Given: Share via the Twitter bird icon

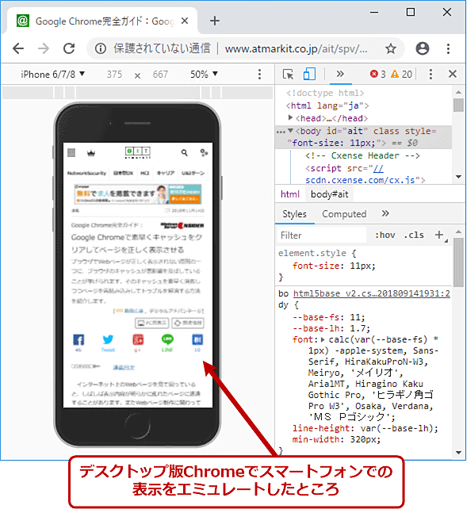Looking at the screenshot, I should [108, 340].
